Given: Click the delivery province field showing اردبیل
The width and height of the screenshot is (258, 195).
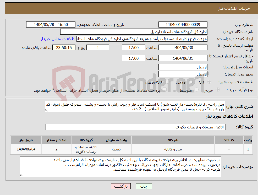Looking at the screenshot, I should pos(183,67).
